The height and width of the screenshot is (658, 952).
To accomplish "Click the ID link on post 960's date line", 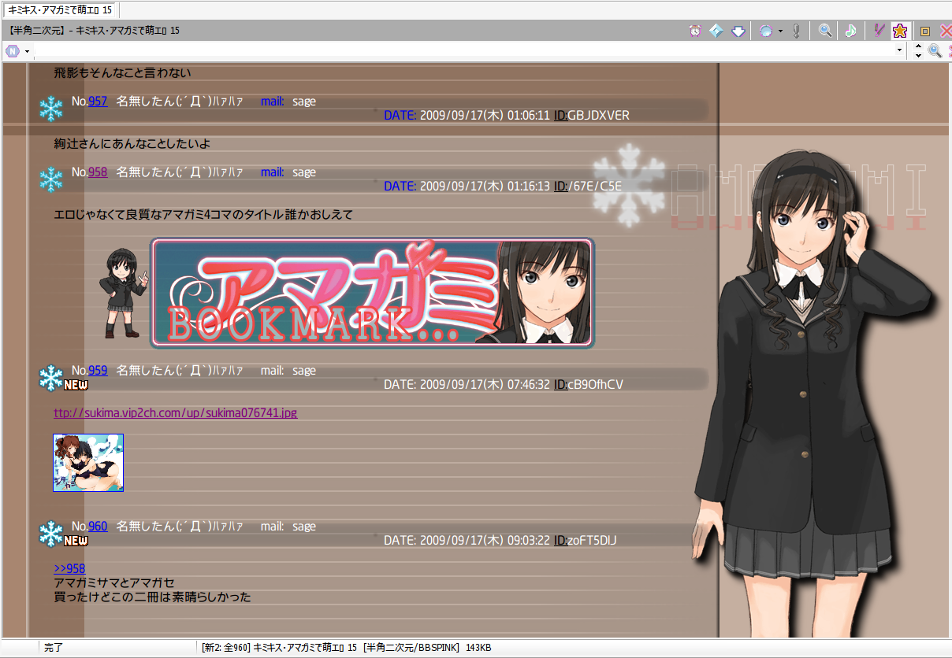I will click(x=560, y=541).
